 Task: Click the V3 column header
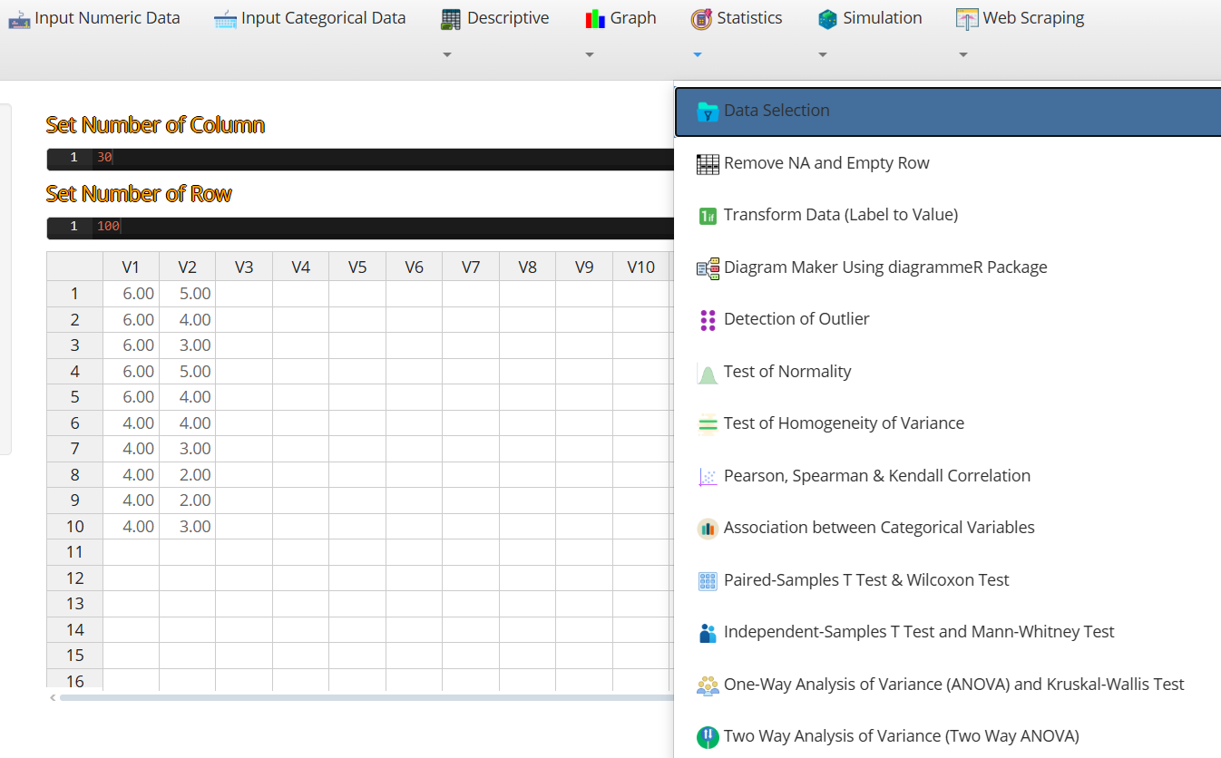click(244, 267)
